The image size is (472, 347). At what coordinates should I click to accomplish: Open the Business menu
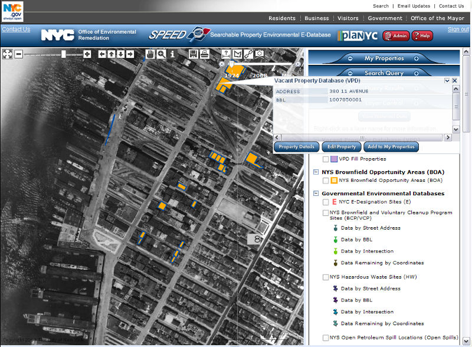(317, 18)
